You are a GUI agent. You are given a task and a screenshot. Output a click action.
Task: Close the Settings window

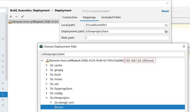(167, 3)
